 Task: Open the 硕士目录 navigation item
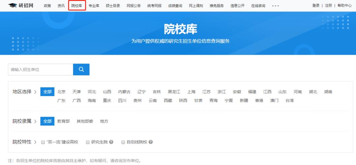pos(113,6)
